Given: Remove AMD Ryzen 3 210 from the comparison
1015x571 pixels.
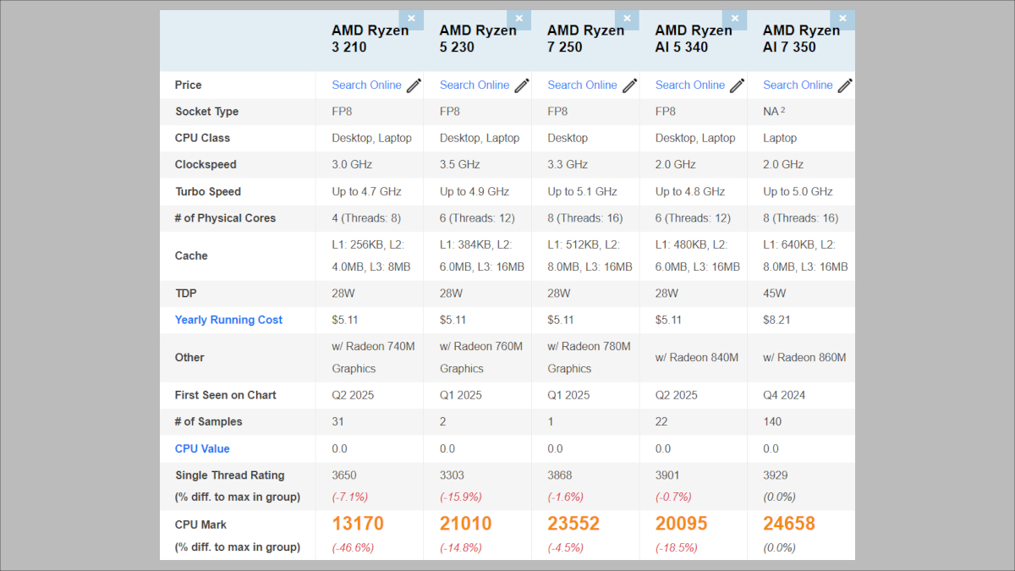Looking at the screenshot, I should pos(412,18).
